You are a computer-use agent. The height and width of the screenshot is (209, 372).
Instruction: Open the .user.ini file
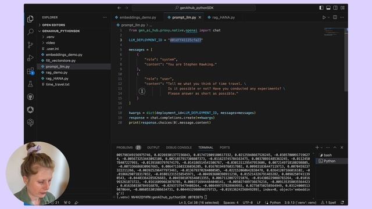52,49
